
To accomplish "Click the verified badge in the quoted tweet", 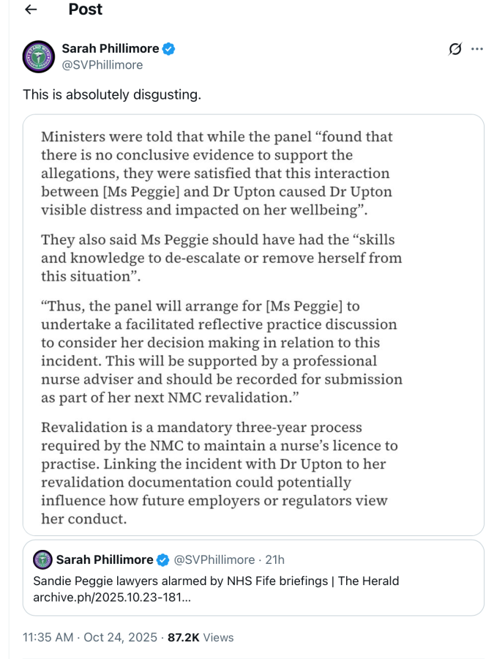I will click(x=163, y=560).
